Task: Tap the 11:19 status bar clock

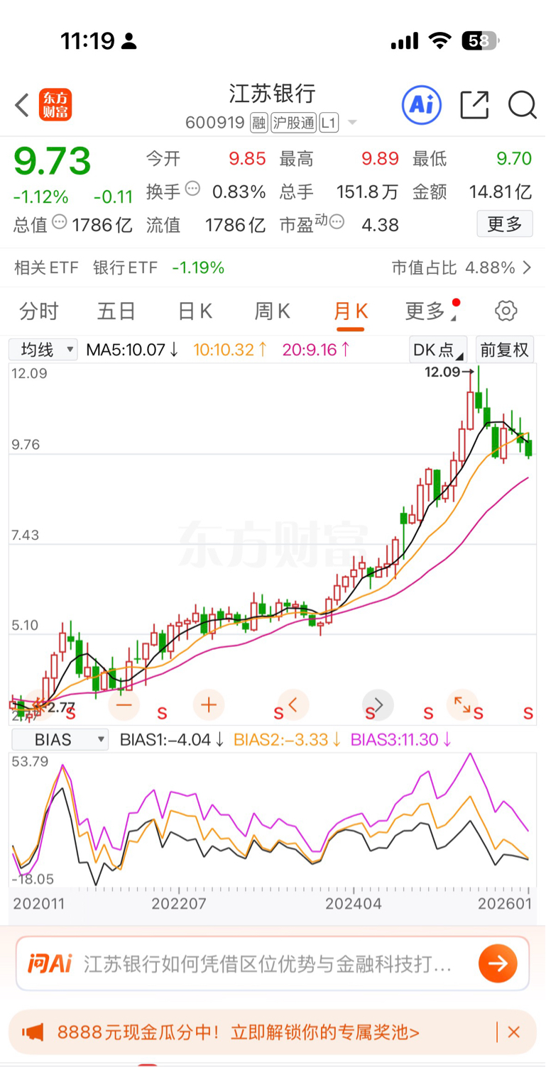Action: pos(87,41)
